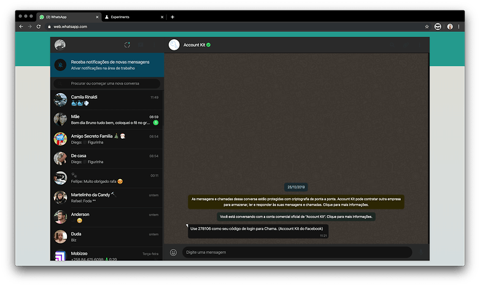Click unread badge on Mãe chat

coord(156,123)
